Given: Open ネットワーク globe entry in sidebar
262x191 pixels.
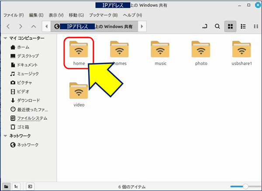Looking at the screenshot, I should pyautogui.click(x=24, y=145).
